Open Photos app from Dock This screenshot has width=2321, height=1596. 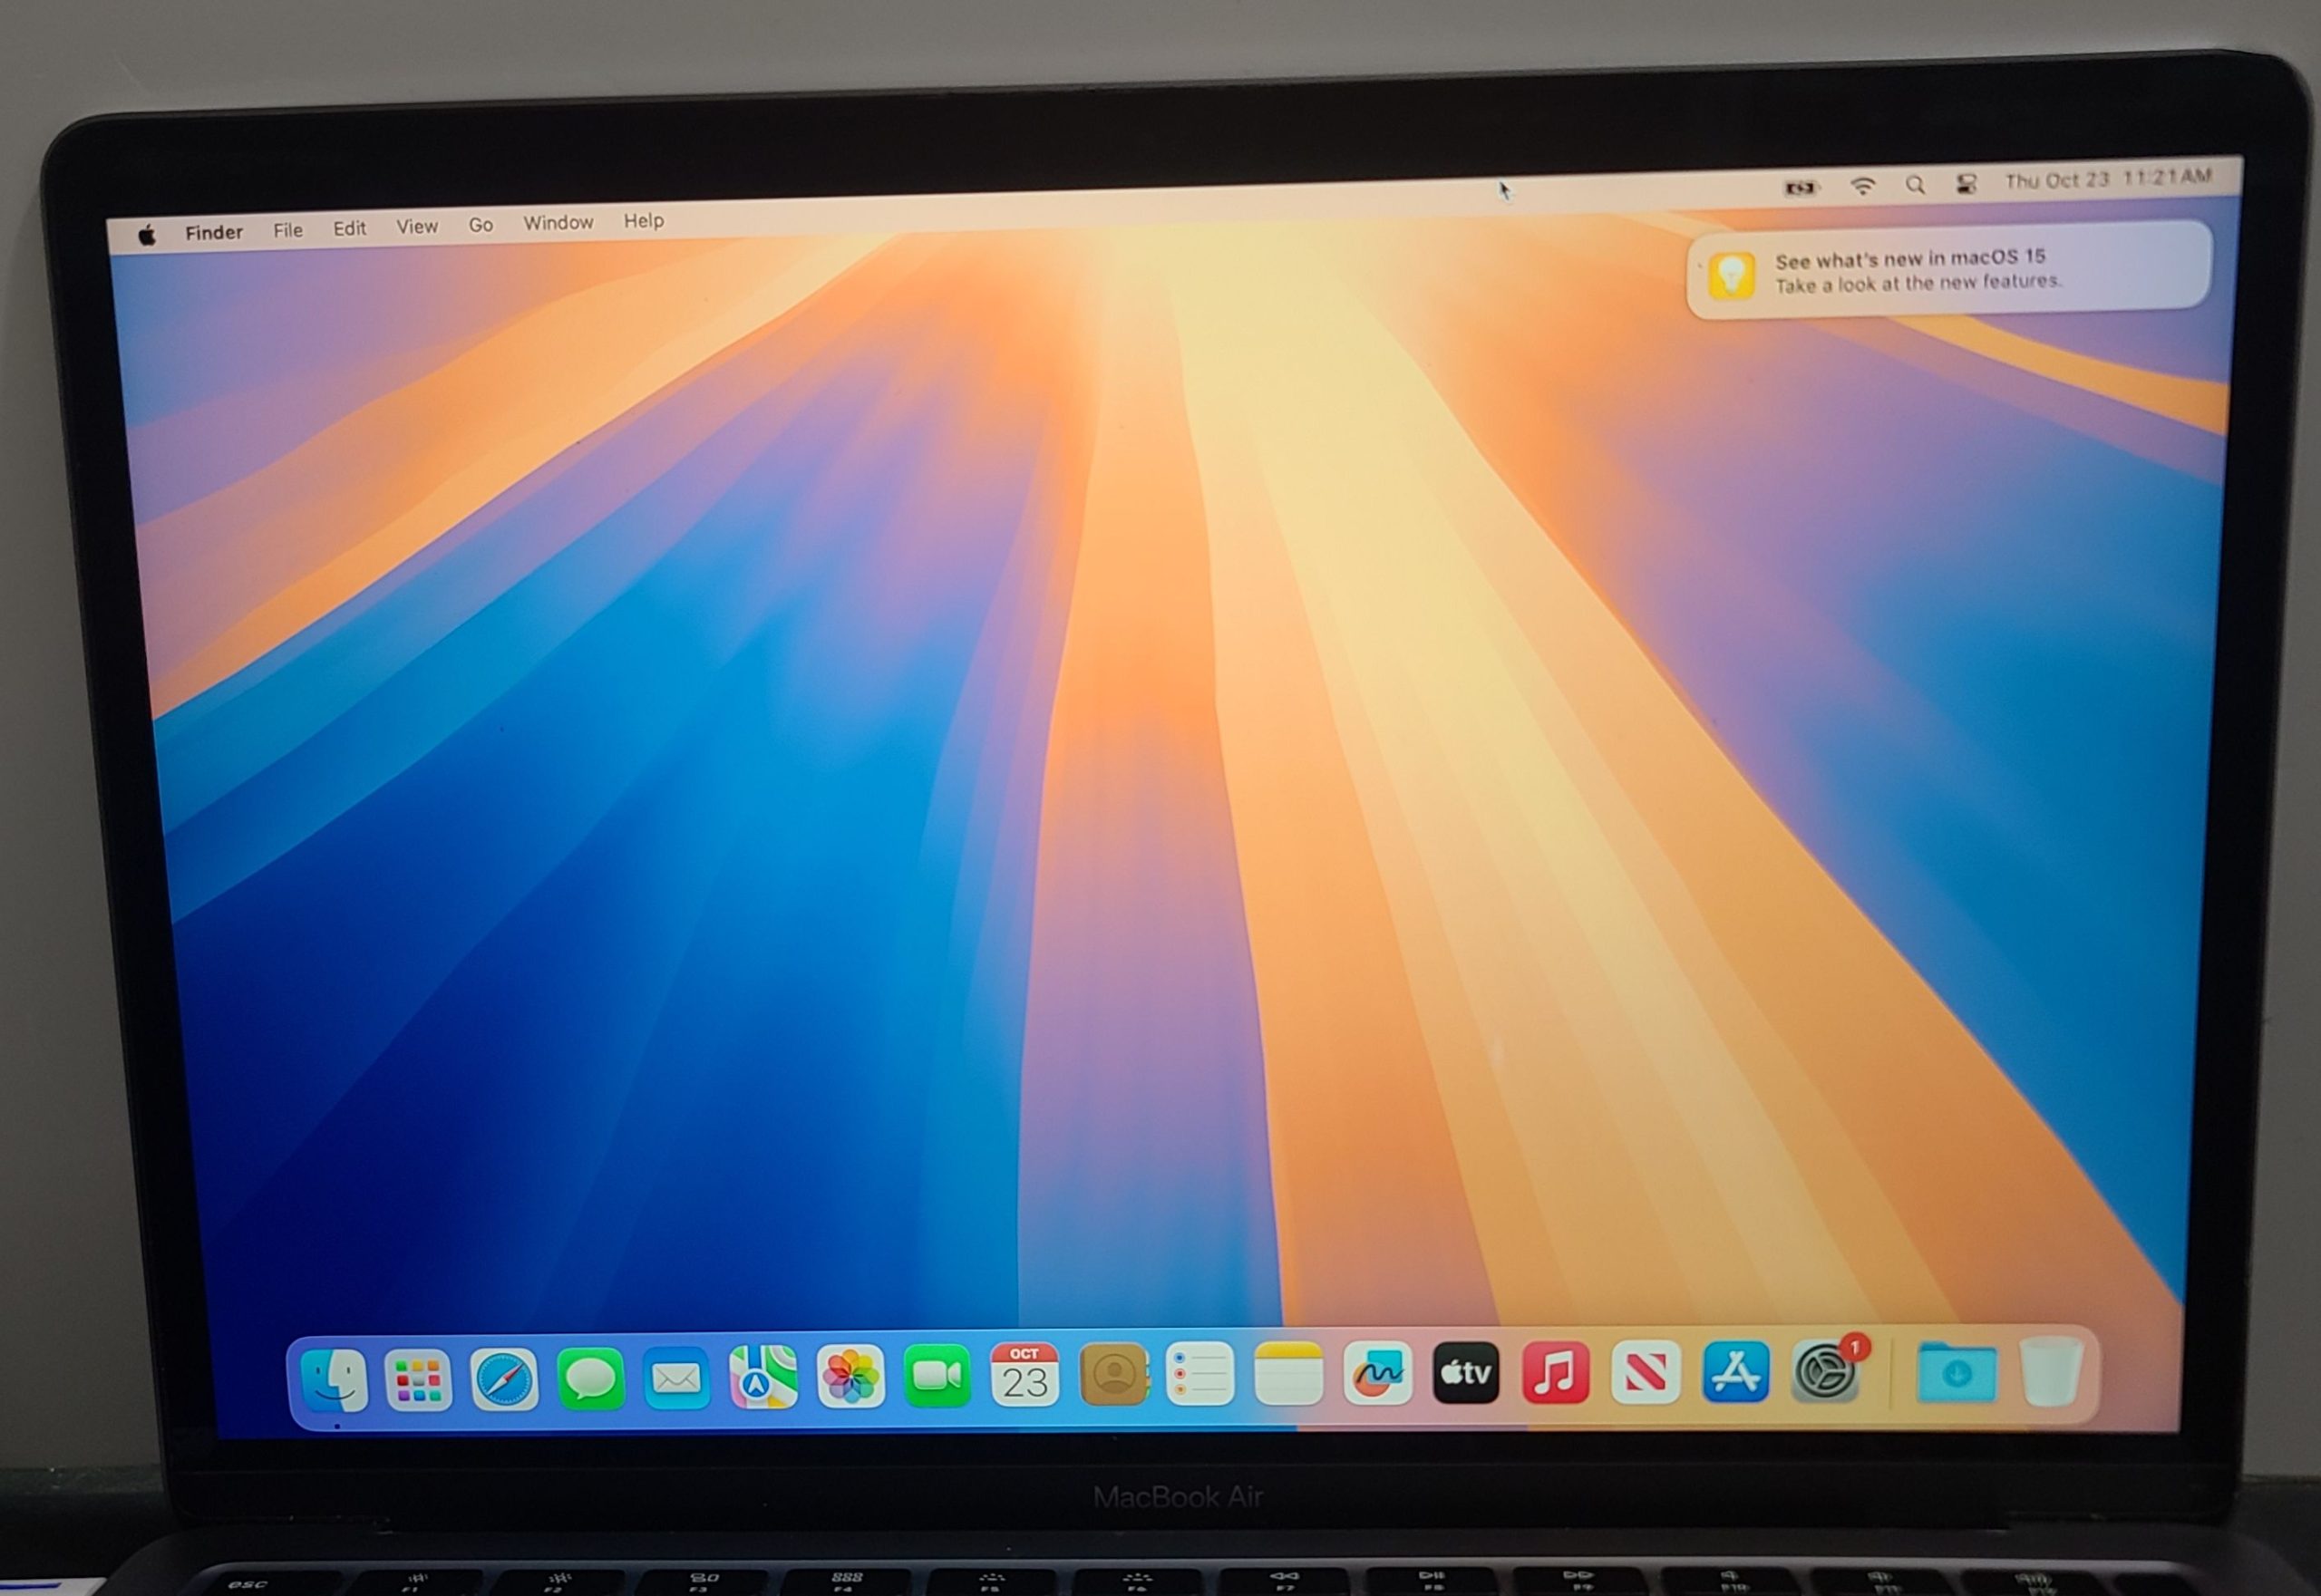point(850,1377)
